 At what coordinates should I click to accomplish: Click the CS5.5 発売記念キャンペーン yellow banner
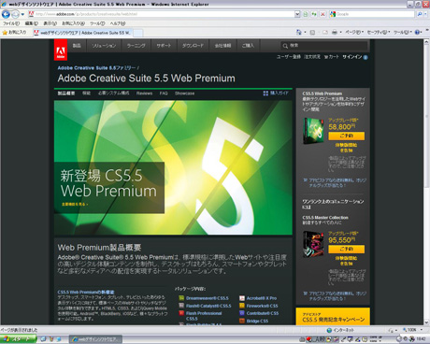[x=333, y=317]
